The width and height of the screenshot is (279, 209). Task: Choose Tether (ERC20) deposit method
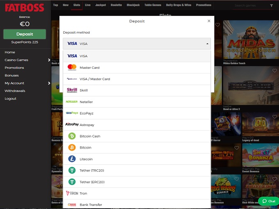click(x=137, y=182)
